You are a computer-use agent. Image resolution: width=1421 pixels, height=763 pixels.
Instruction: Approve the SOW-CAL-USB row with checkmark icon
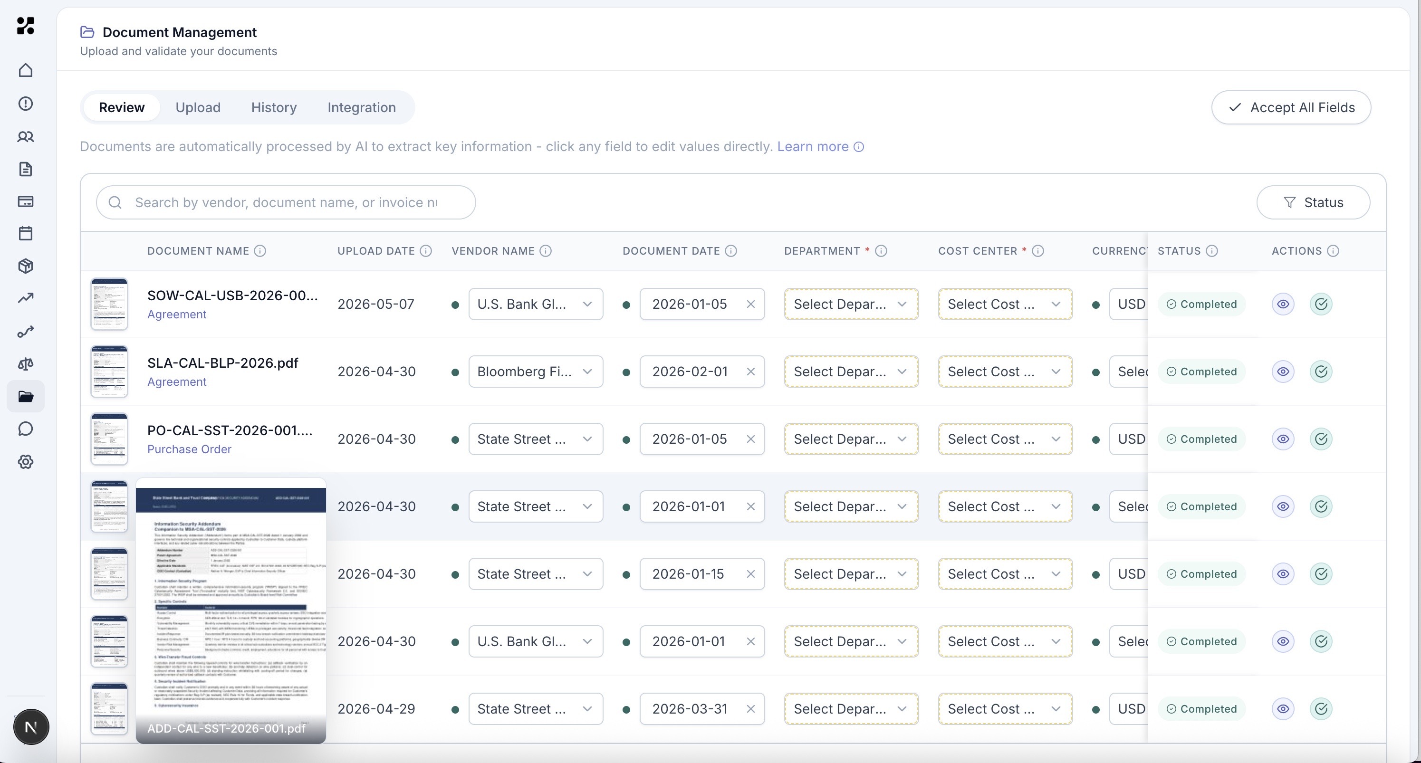[x=1321, y=304]
